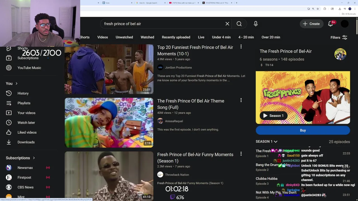Open the Bang the Drum episode 2 row
The image size is (358, 201).
[303, 167]
